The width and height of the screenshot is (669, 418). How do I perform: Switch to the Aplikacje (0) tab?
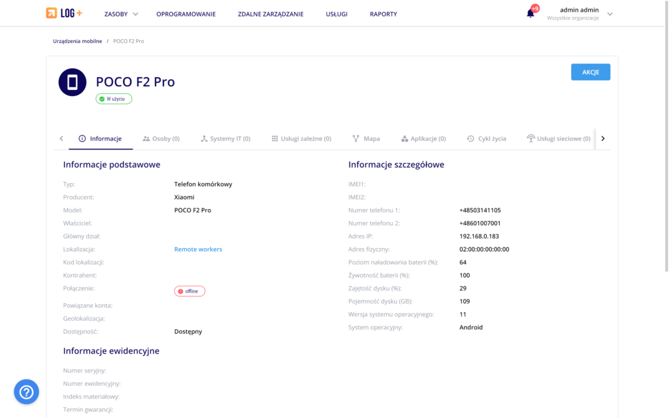point(423,138)
